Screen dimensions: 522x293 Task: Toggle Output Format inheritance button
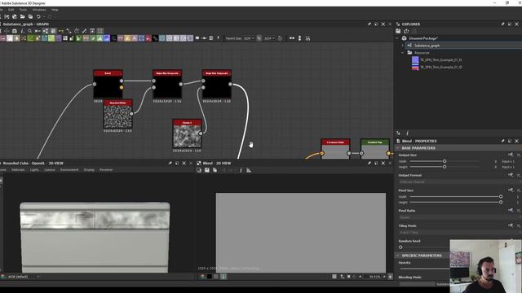(x=511, y=175)
